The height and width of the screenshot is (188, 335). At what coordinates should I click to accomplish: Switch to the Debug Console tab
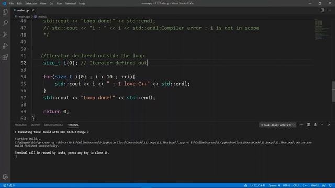coord(53,125)
